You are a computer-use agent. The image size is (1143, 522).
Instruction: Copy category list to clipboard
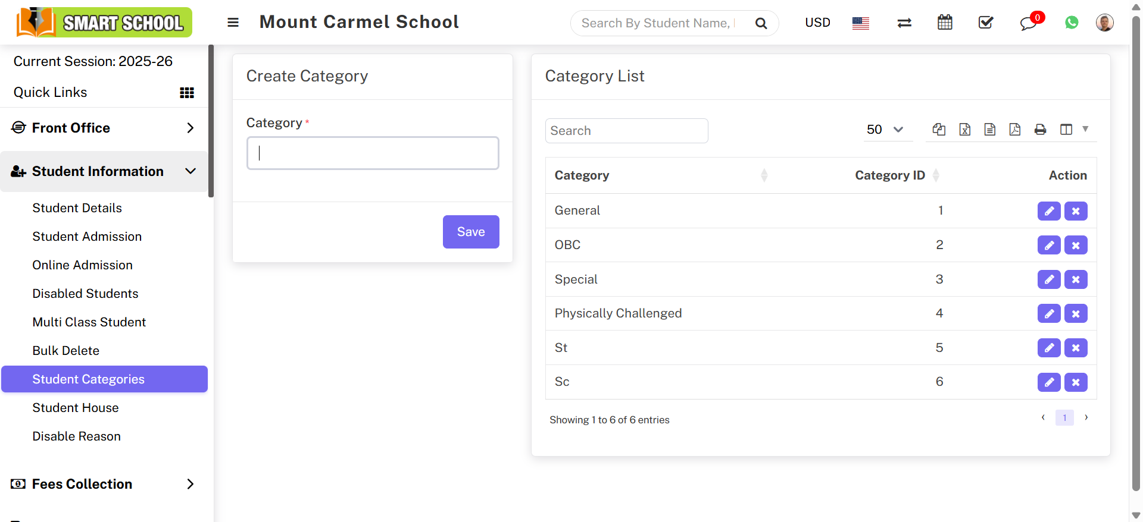[x=939, y=130]
